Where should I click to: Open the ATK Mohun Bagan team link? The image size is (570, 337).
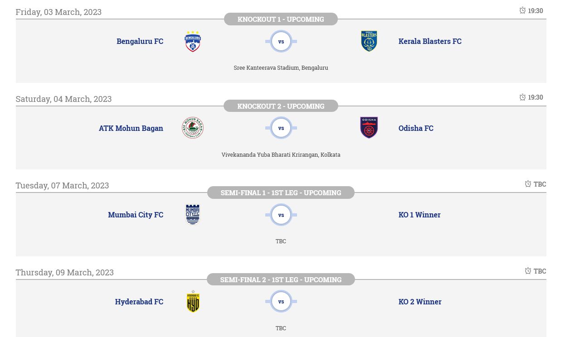tap(131, 128)
